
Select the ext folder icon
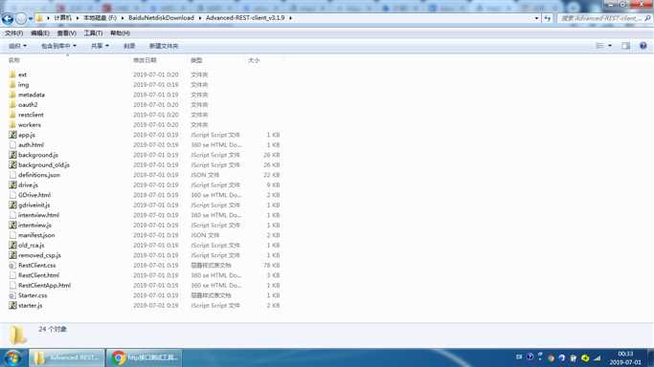click(x=12, y=75)
